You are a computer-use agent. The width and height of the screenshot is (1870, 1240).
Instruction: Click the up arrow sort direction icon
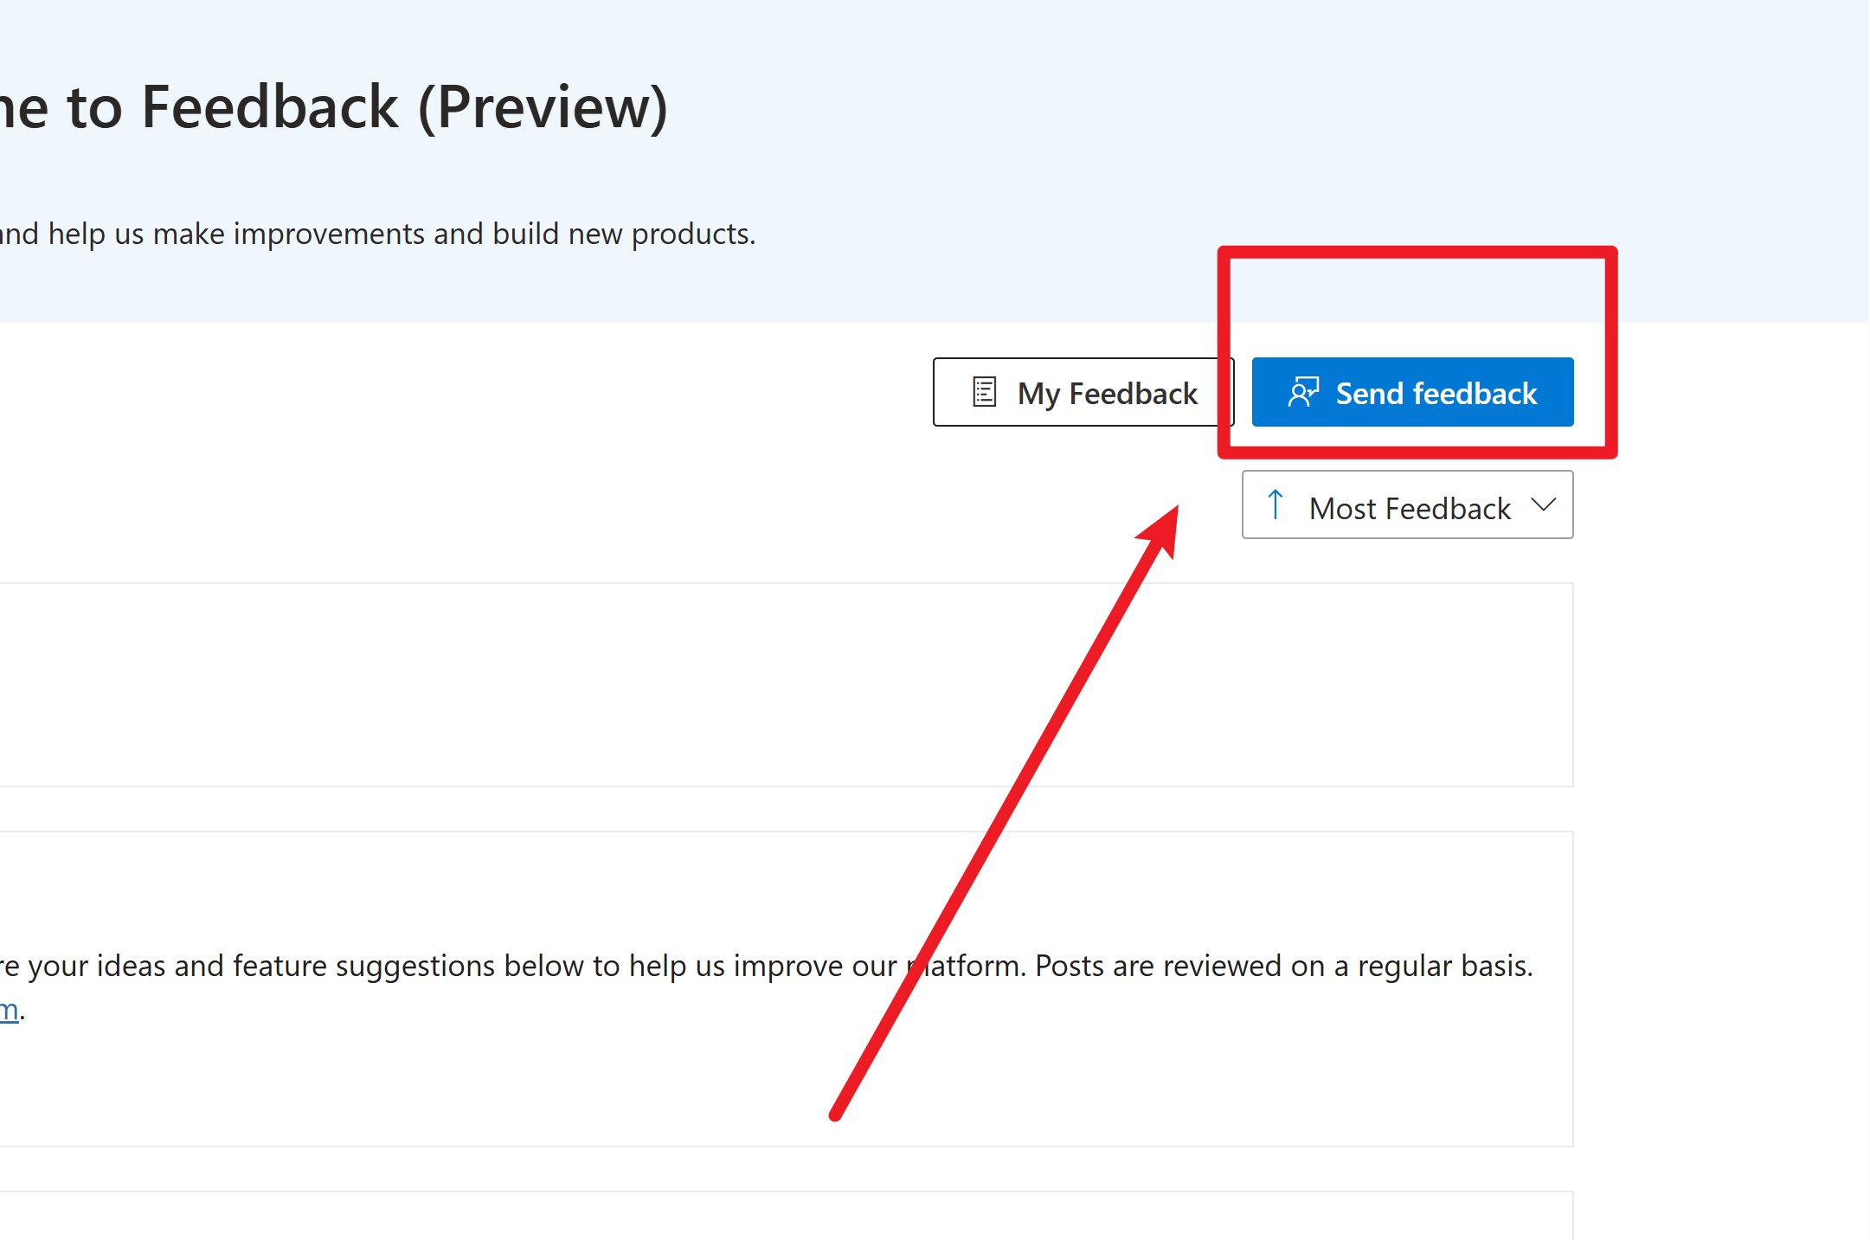[x=1275, y=504]
